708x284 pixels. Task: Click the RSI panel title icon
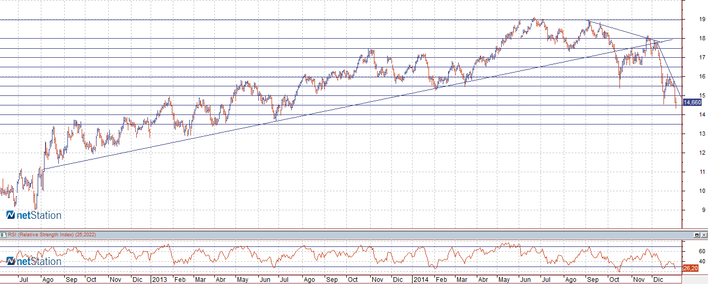point(3,234)
